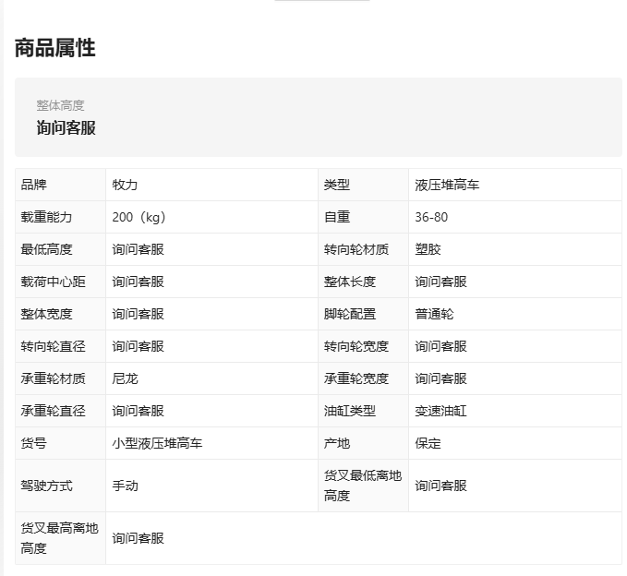Image resolution: width=627 pixels, height=576 pixels.
Task: Click 询问客服 in the 整体长度 row
Action: tap(440, 282)
